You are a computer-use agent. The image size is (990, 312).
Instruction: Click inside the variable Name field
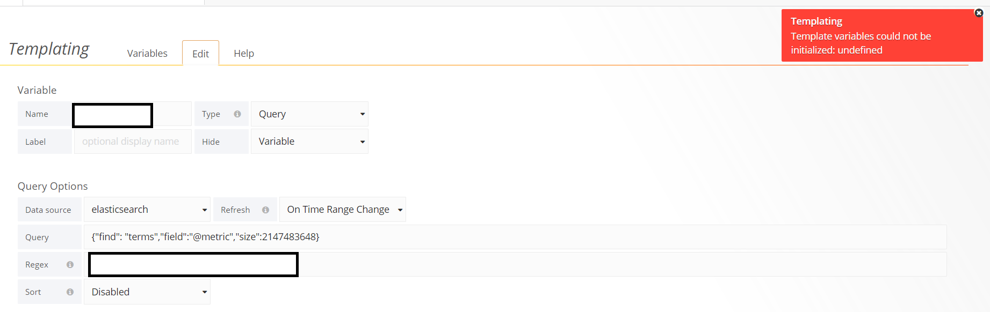pos(112,115)
